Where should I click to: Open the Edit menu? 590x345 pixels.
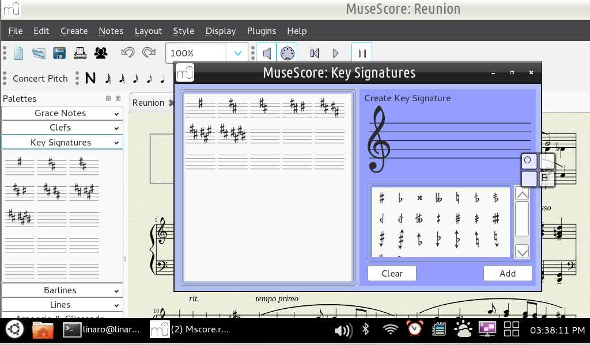[41, 31]
